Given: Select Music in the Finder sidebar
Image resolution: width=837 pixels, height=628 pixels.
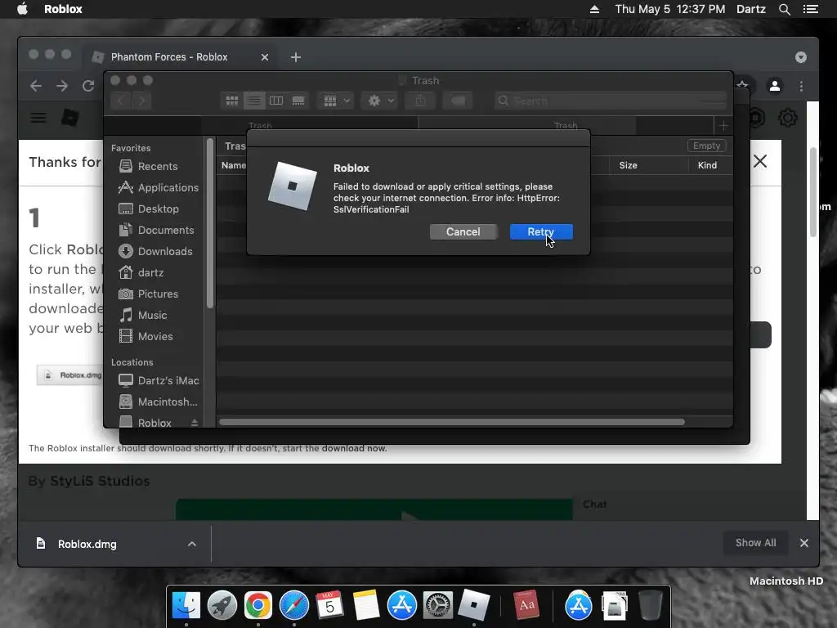Looking at the screenshot, I should [x=142, y=315].
